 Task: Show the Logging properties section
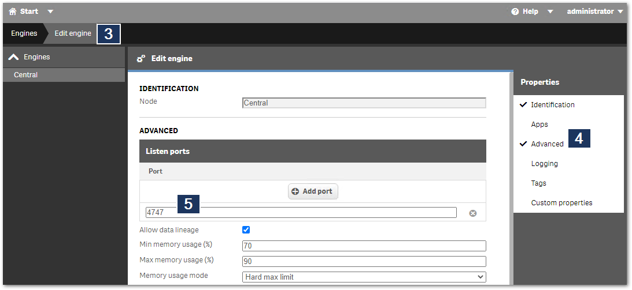(x=544, y=164)
